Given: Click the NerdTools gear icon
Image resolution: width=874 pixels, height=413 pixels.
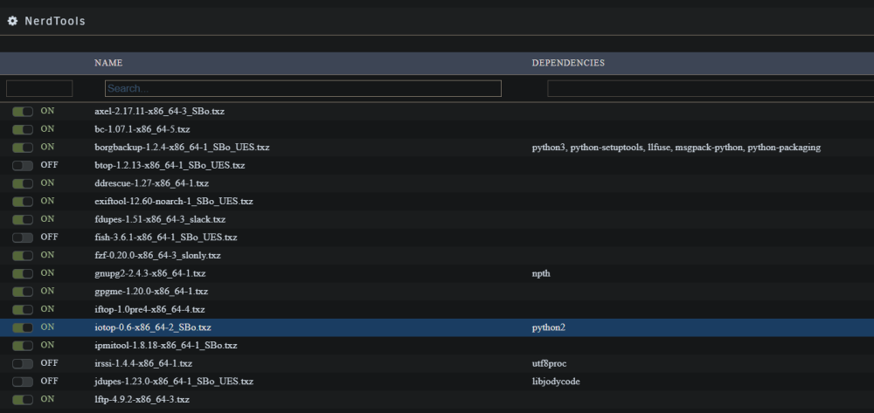Looking at the screenshot, I should click(x=12, y=21).
